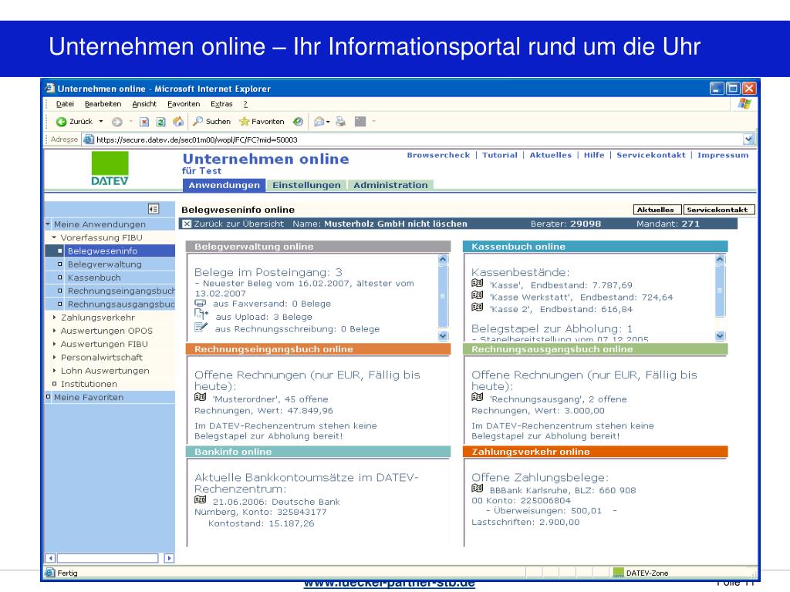Collapse the Vorerfassung FIBU node
The image size is (790, 592).
click(x=55, y=237)
